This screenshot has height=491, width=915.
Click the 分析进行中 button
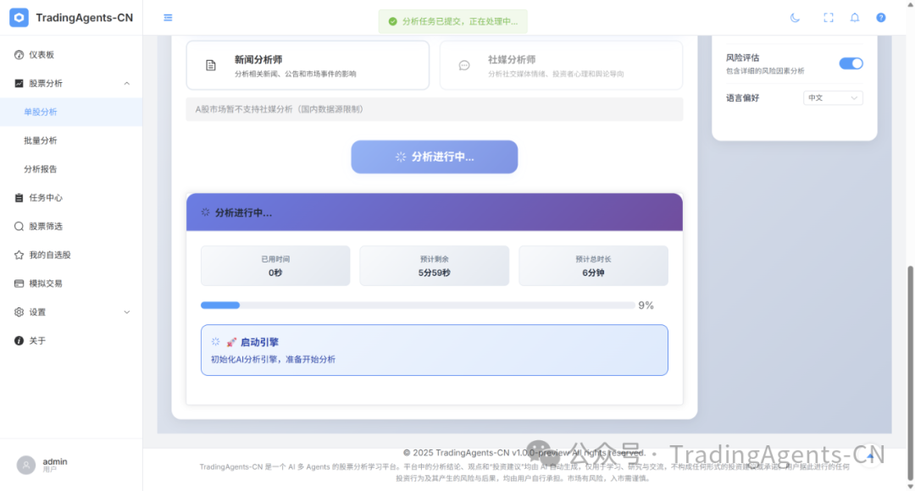click(x=434, y=157)
